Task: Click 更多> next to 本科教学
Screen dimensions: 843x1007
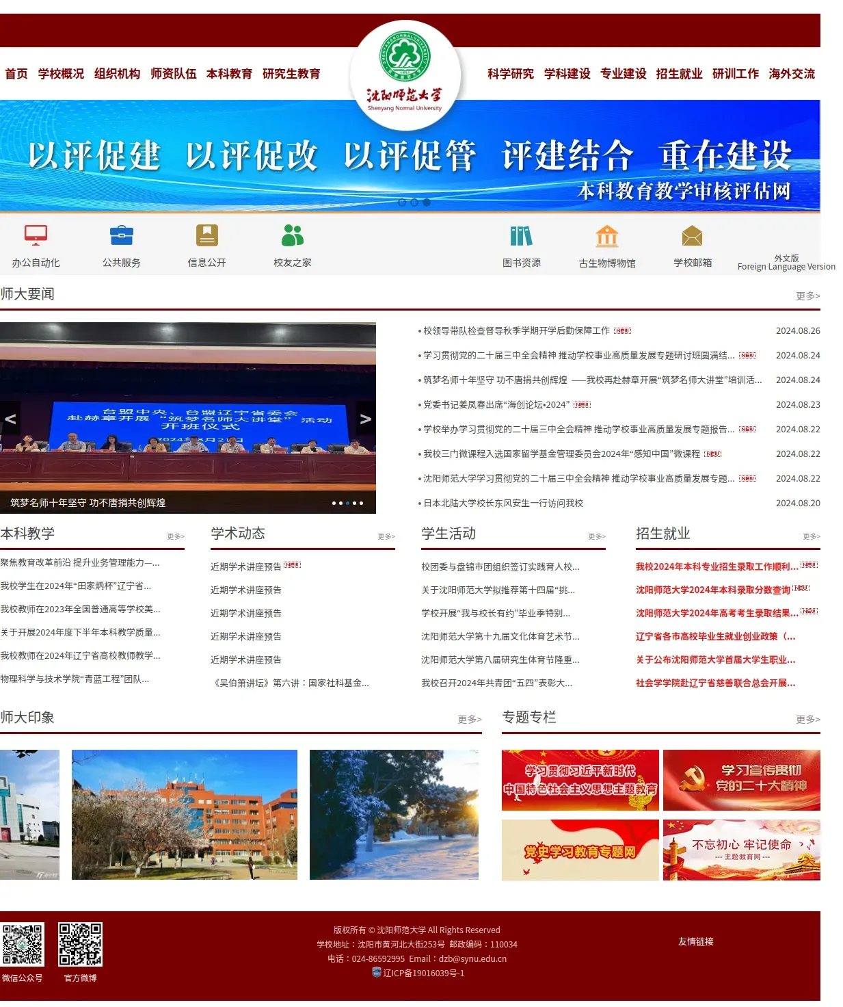Action: [176, 536]
